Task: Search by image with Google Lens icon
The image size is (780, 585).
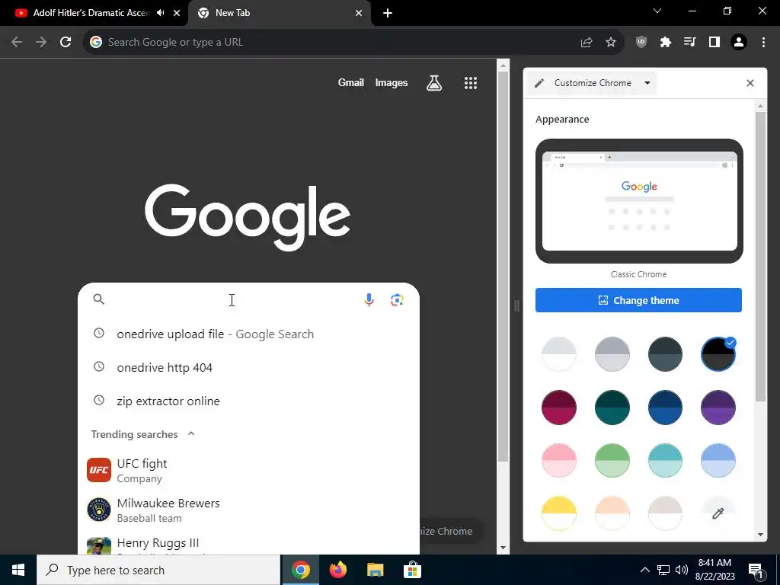Action: 397,300
